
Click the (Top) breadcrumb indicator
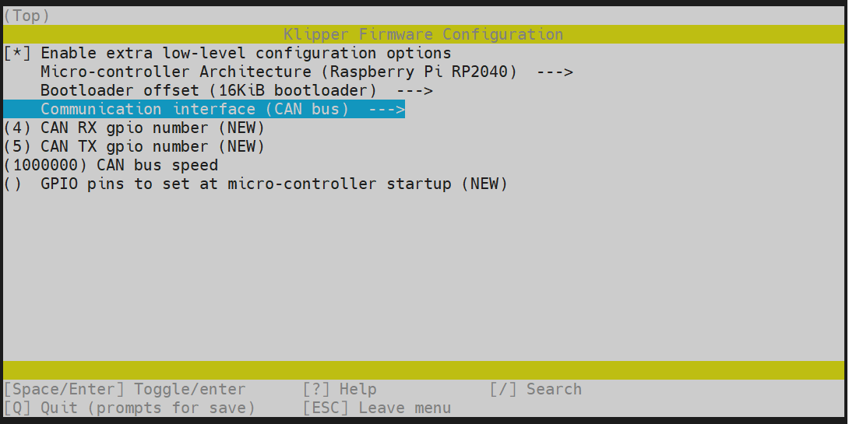point(26,16)
